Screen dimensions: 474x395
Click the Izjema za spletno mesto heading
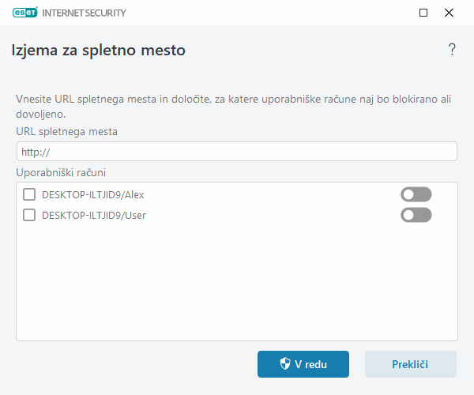click(98, 51)
